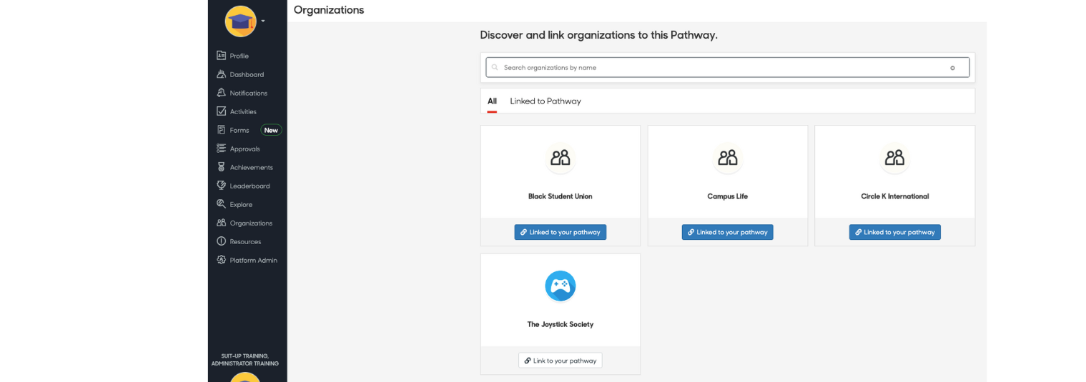Click the New badge next to Forms
Viewport: 1086px width, 382px height.
(x=271, y=130)
